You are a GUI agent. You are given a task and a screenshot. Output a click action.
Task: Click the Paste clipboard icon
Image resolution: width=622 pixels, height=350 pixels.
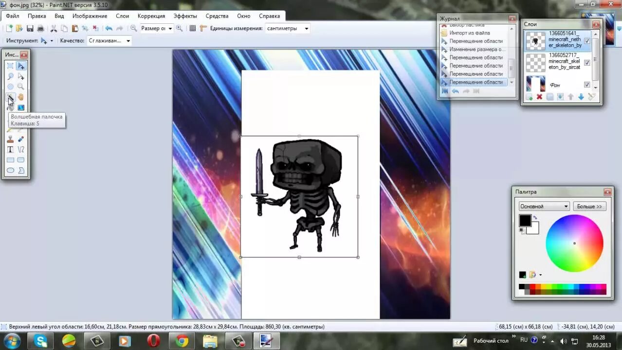click(x=75, y=28)
